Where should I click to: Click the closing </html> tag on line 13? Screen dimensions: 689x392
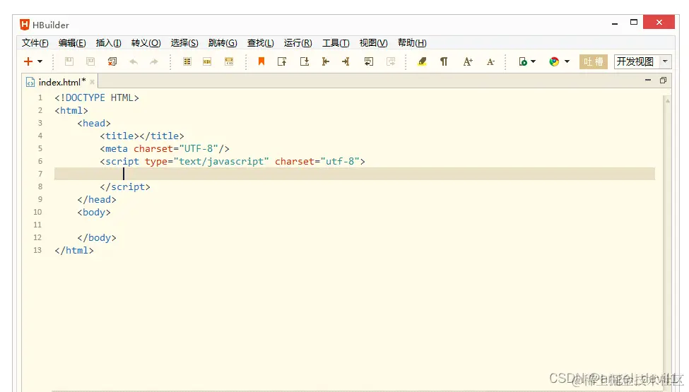pos(74,250)
